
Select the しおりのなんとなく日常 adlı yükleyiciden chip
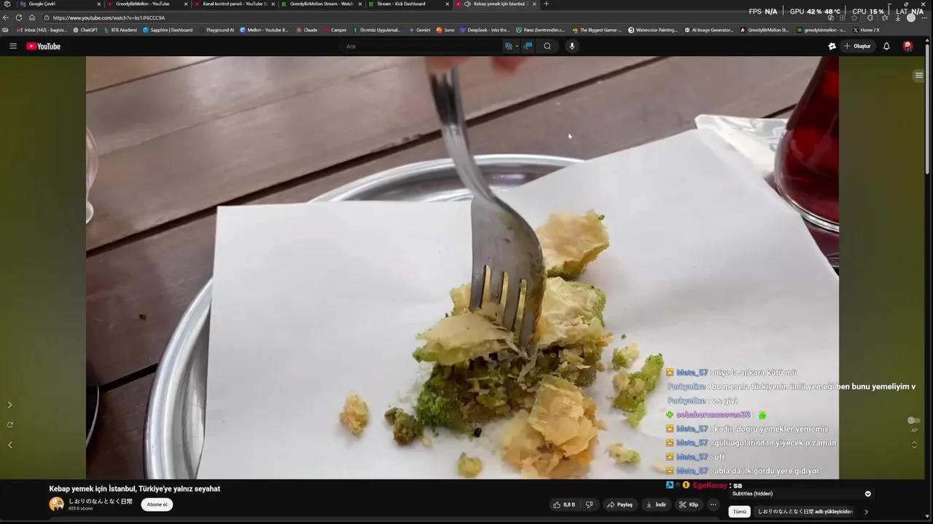tap(805, 512)
